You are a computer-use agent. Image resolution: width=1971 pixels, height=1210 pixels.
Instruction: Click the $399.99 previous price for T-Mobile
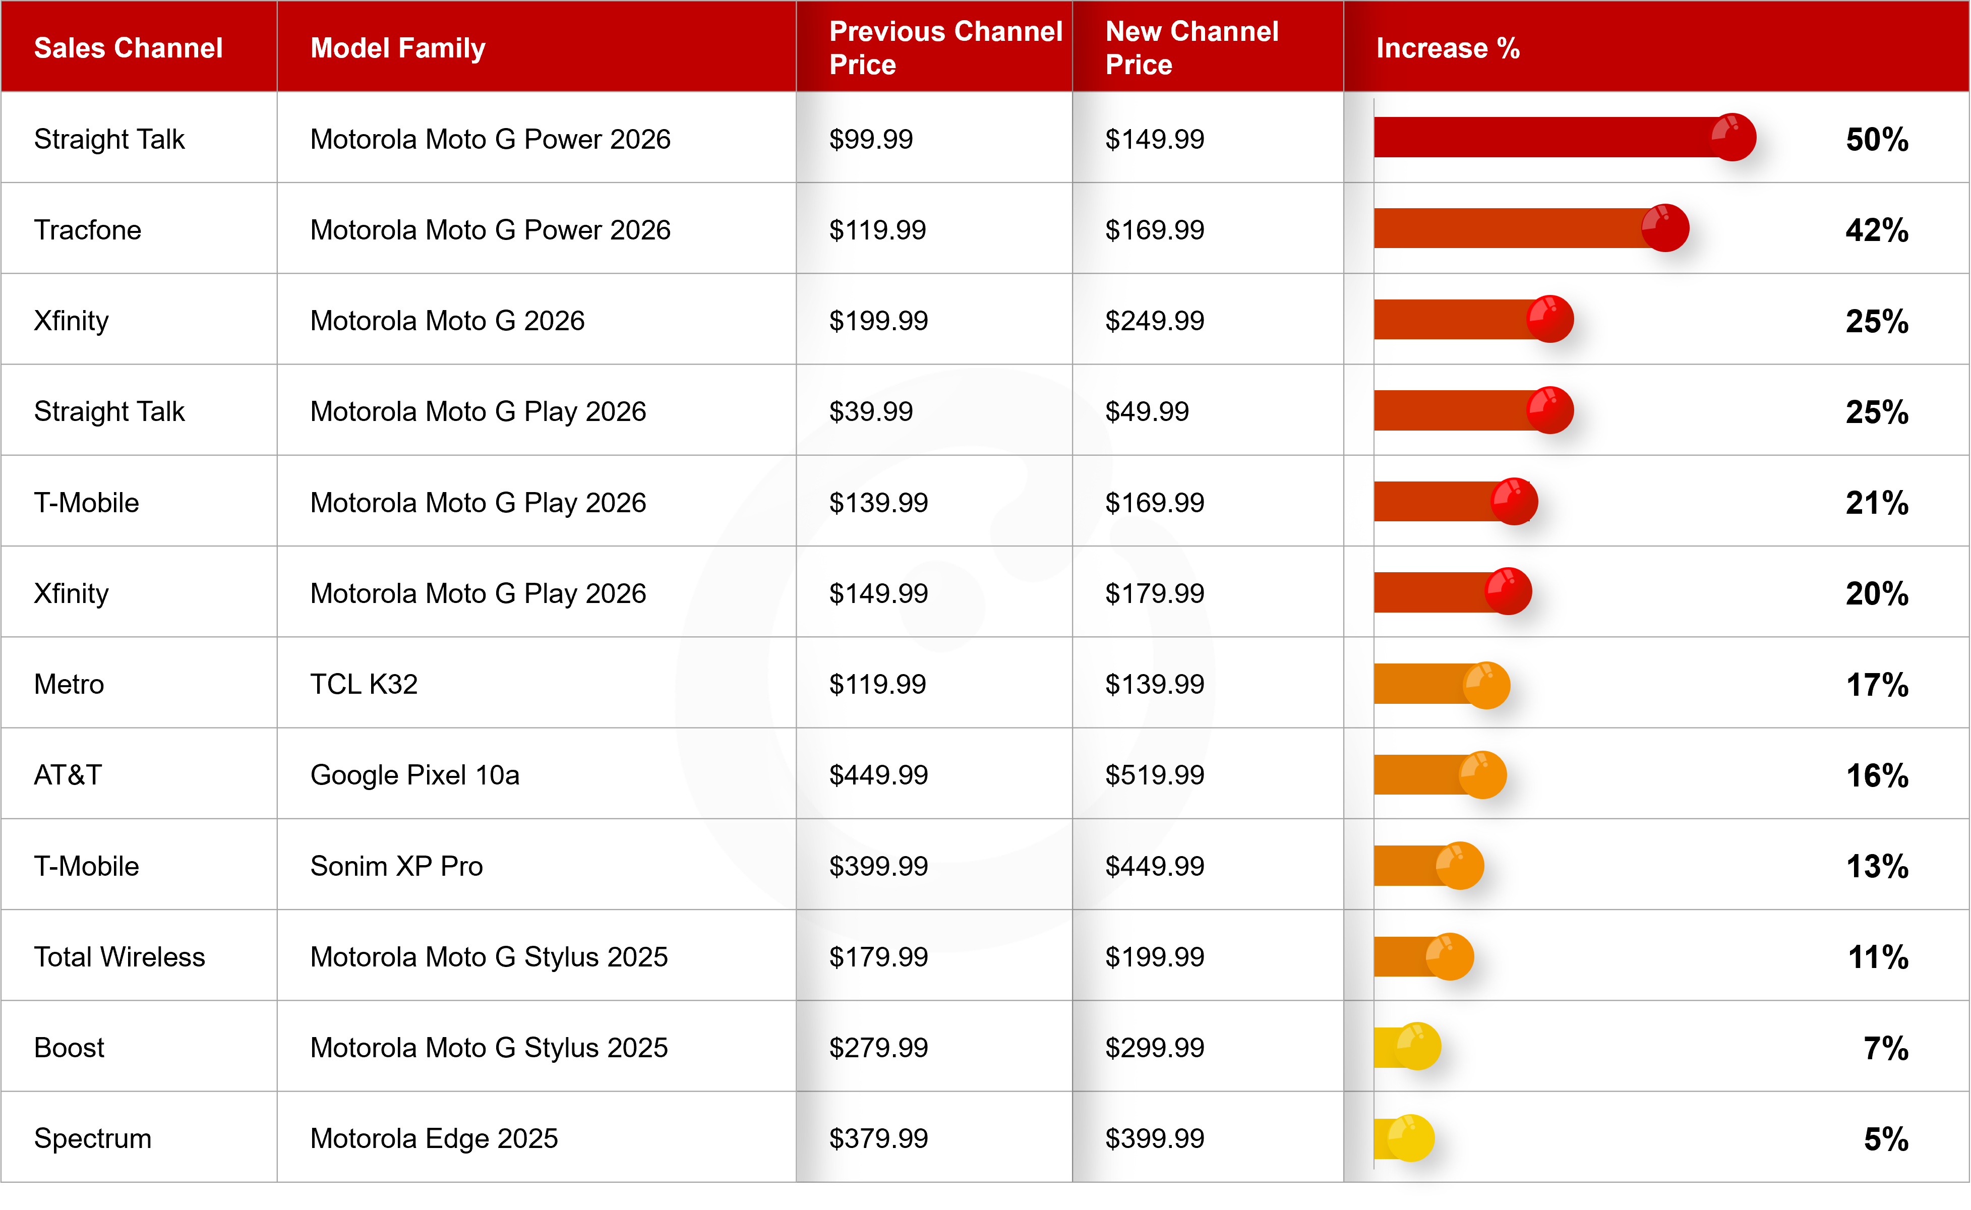tap(879, 866)
